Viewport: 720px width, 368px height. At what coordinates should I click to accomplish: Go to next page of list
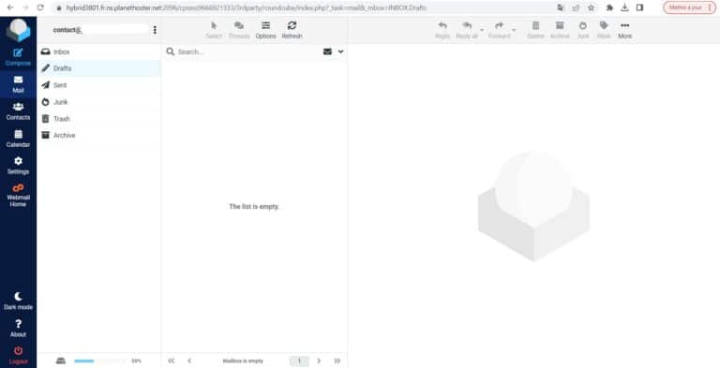(319, 361)
